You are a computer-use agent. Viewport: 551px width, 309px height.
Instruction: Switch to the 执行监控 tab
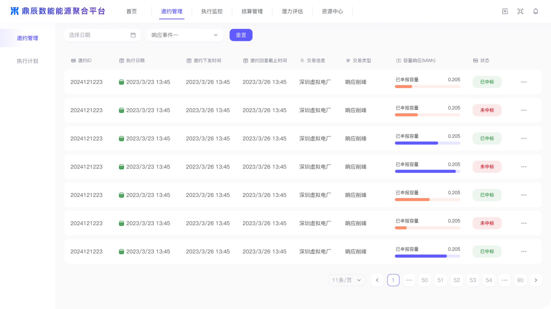coord(212,11)
